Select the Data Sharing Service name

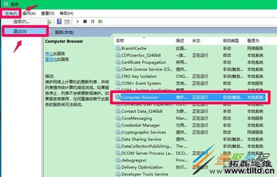[141, 139]
